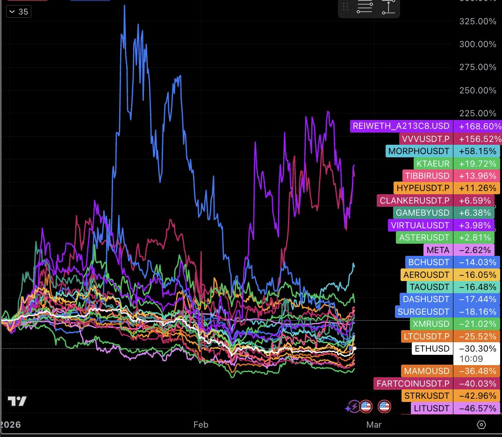The width and height of the screenshot is (502, 437).
Task: Select the STRKUSDT price label
Action: tap(427, 396)
